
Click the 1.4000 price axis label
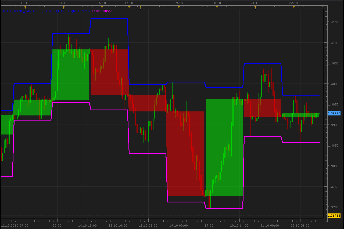point(334,84)
